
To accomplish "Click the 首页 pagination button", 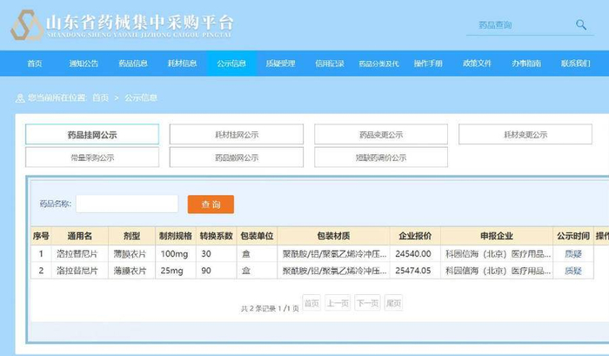I will [311, 303].
